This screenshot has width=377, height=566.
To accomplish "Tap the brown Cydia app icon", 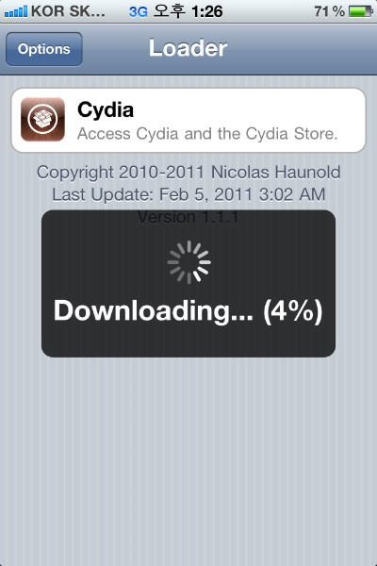I will (43, 119).
